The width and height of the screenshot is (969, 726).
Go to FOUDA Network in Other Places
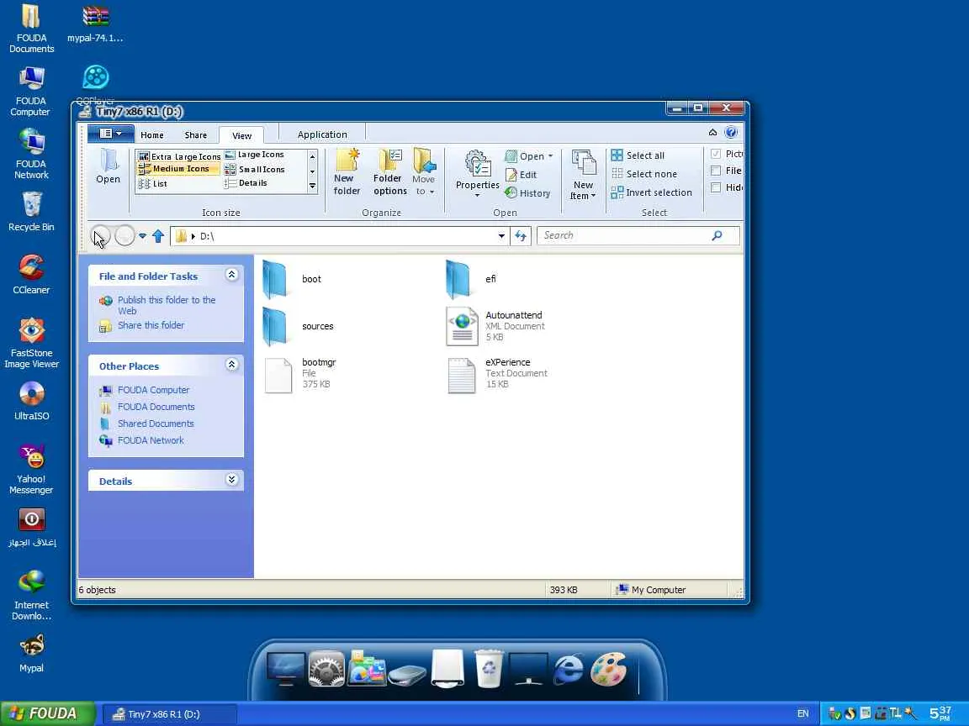click(x=151, y=440)
